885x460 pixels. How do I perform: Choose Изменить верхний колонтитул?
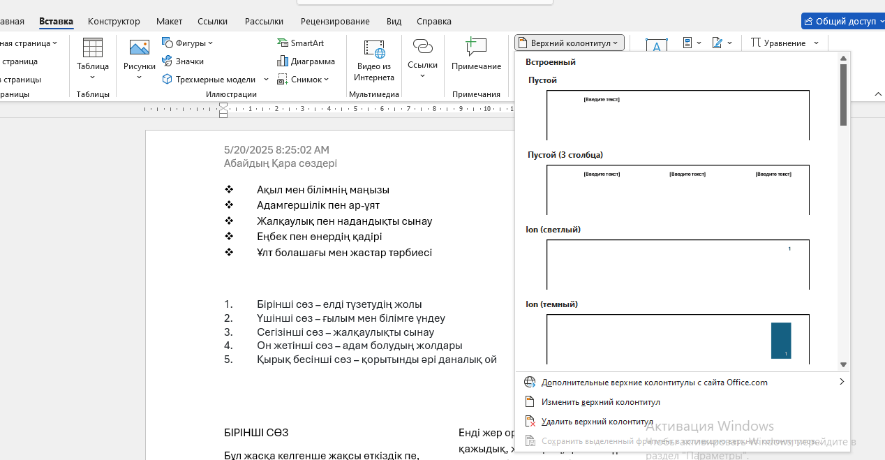683,402
